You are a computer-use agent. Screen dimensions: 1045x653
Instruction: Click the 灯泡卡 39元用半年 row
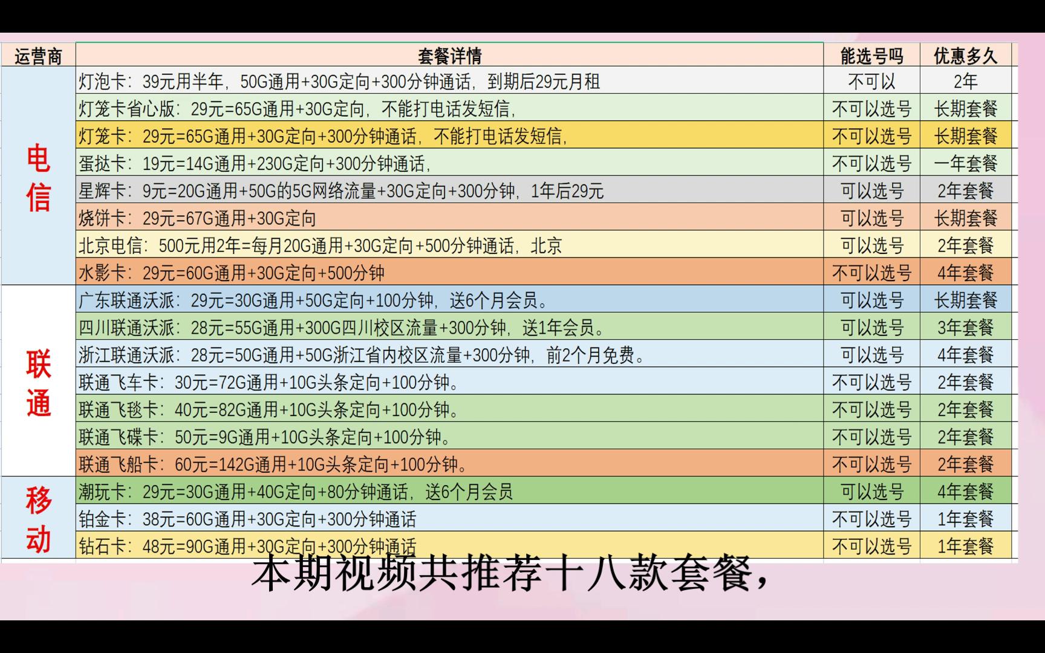449,81
